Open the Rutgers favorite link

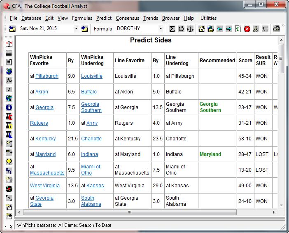[39, 123]
